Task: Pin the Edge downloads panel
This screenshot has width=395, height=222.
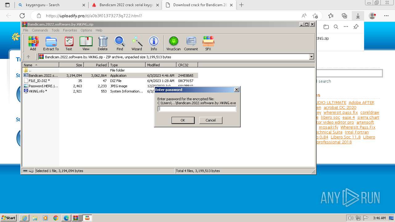Action: [x=356, y=27]
